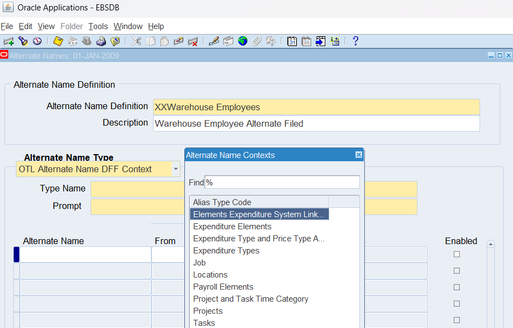Select Payroll Elements from the contexts list
The height and width of the screenshot is (328, 513).
click(223, 287)
